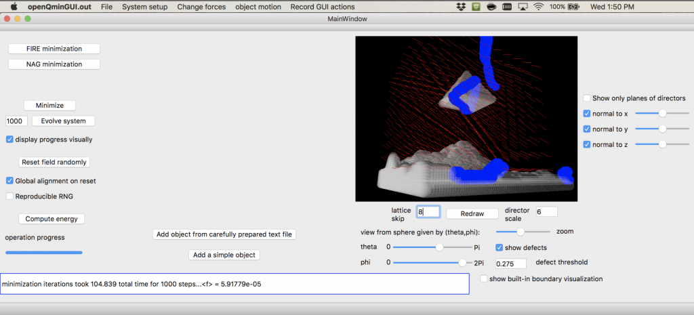The width and height of the screenshot is (694, 315).
Task: Click the NAG minimization button
Action: [x=54, y=64]
